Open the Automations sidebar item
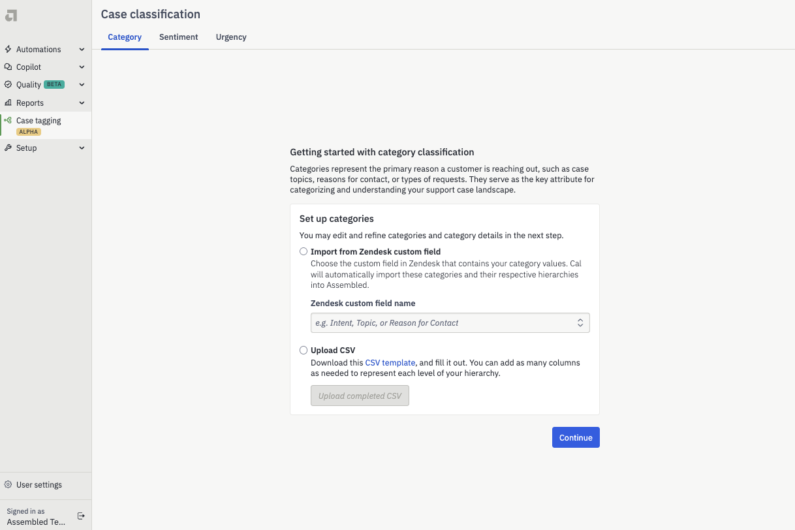 click(x=46, y=50)
